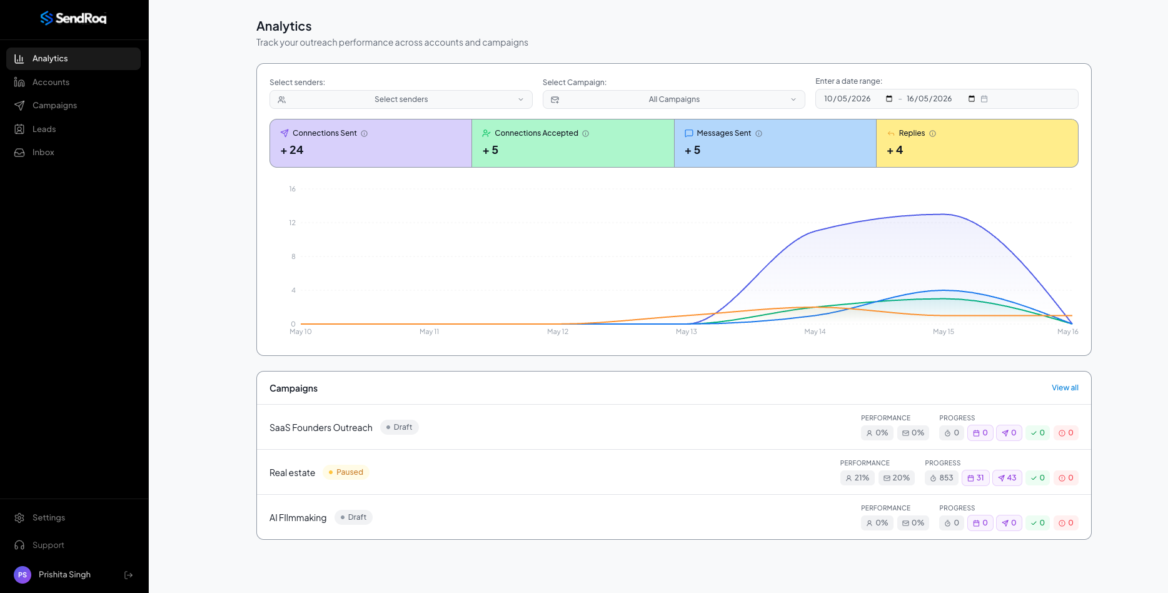Click Real estate 20% reply chip

897,478
